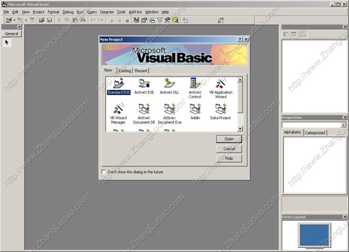Click View Object icon in Project Explorer panel
Viewport: 349px width, 252px height.
294,34
